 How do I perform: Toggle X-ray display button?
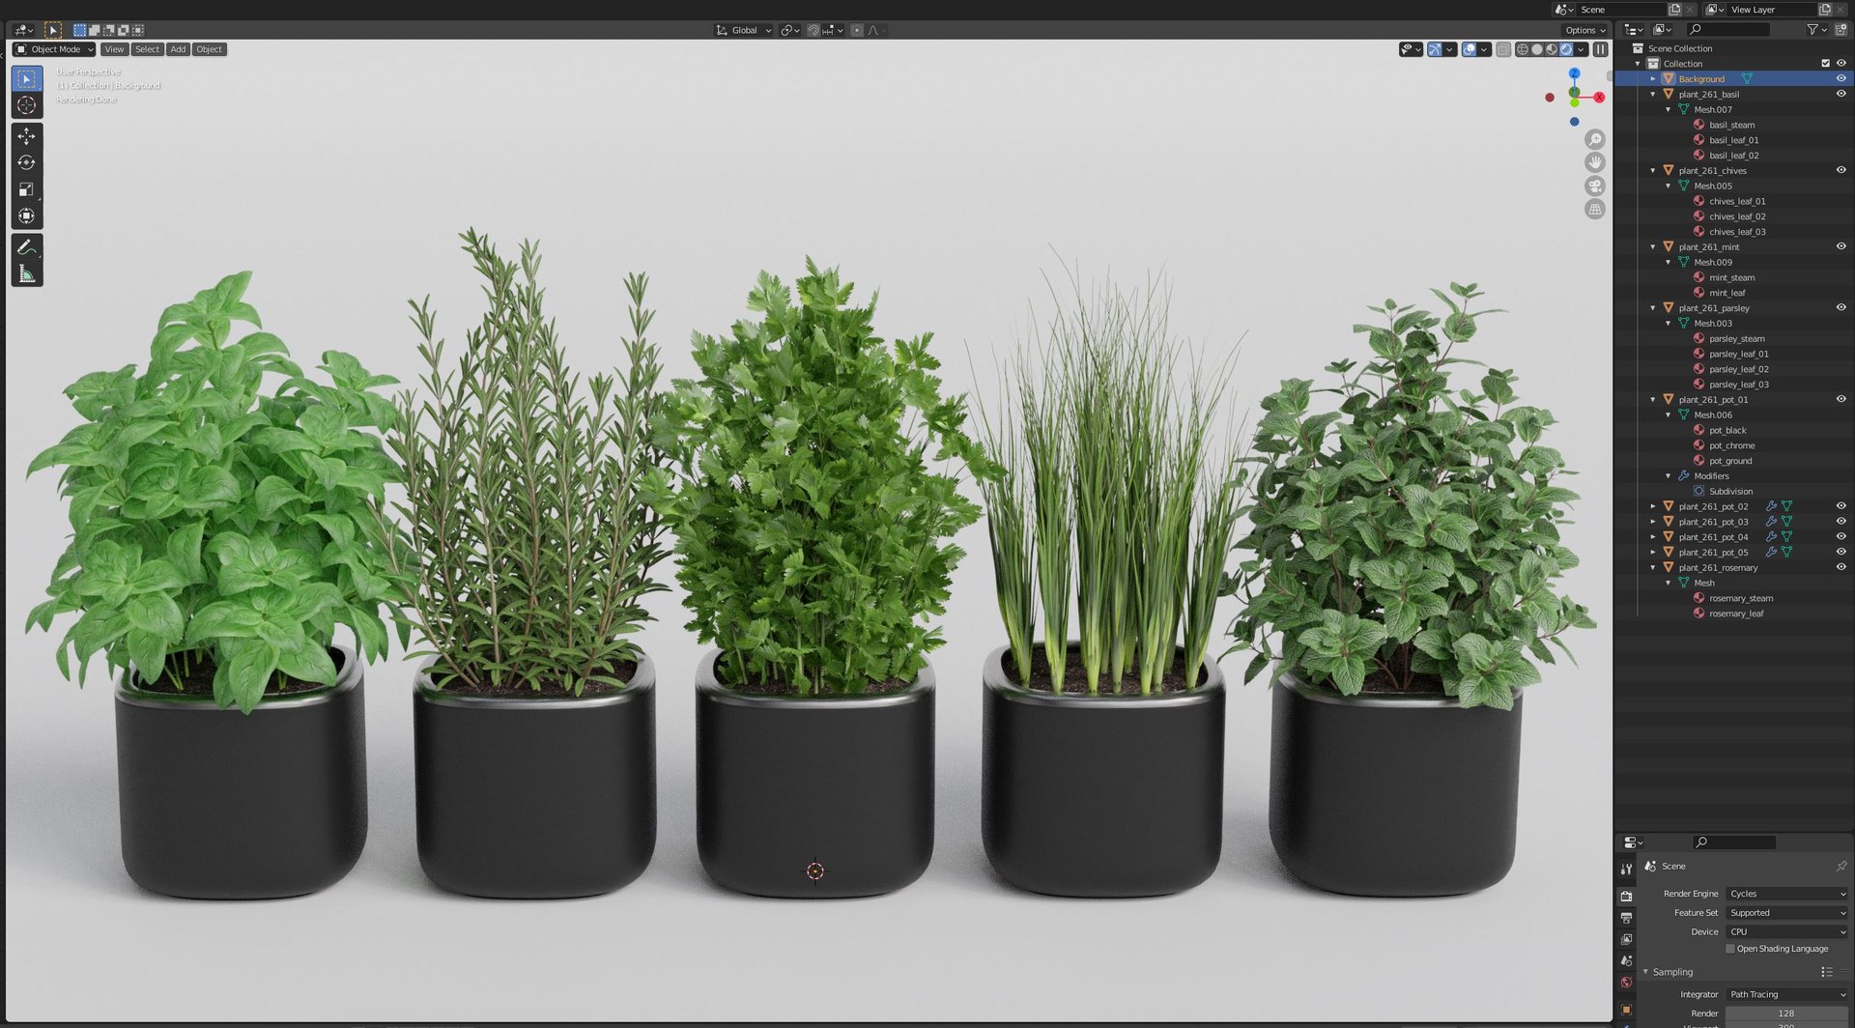tap(1503, 49)
